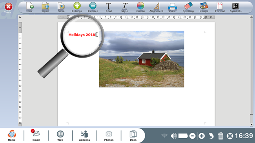Run the Spelling check
The width and height of the screenshot is (255, 143).
(188, 7)
